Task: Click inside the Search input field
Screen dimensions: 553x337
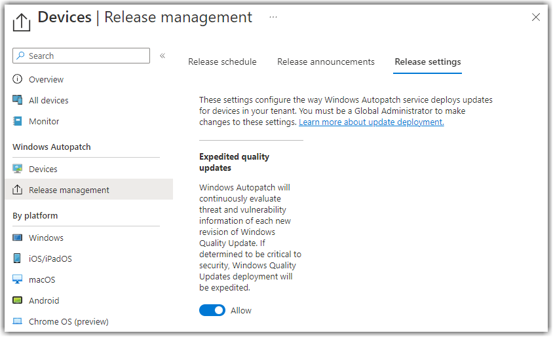Action: (x=81, y=56)
